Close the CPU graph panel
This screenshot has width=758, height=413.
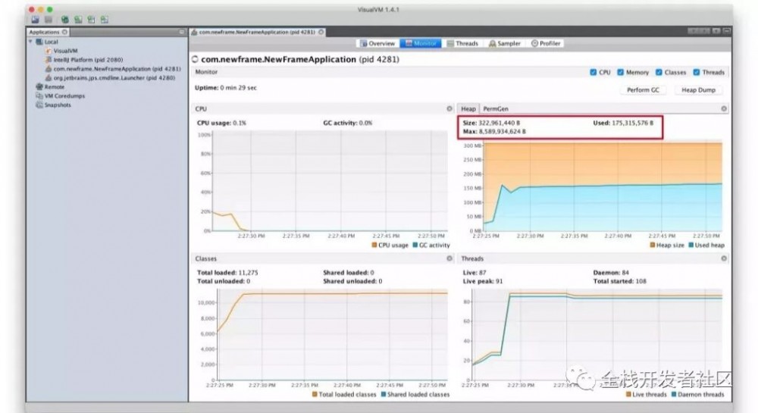coord(449,108)
